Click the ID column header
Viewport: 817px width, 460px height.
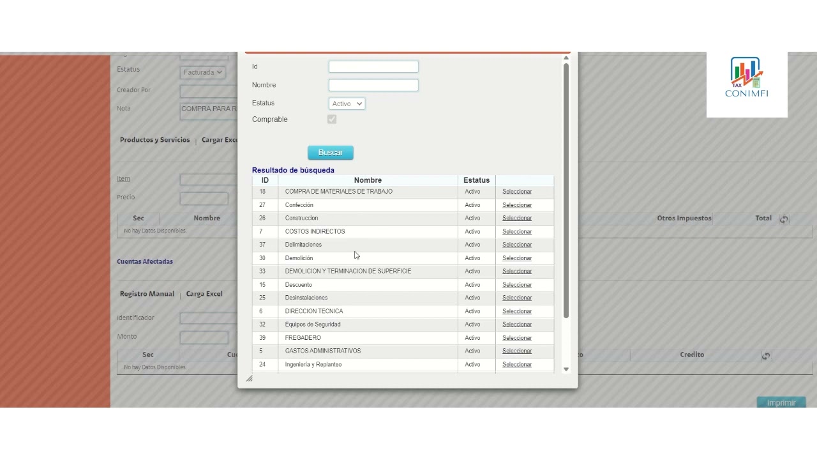[x=265, y=180]
